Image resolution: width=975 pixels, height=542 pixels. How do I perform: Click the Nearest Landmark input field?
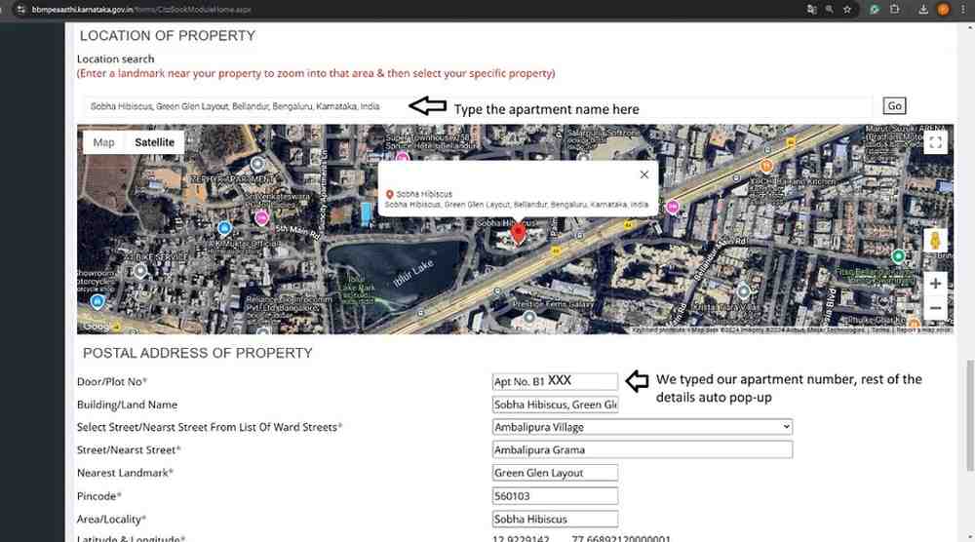click(x=555, y=473)
